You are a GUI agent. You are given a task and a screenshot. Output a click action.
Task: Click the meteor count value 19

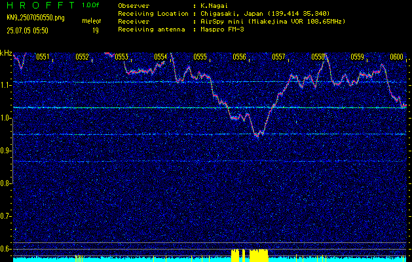tap(96, 31)
